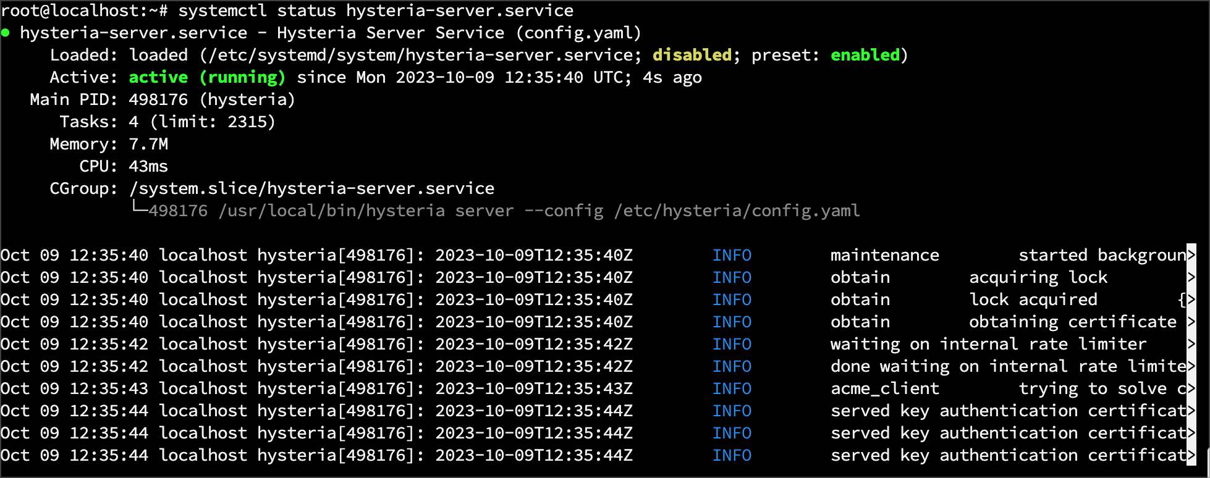Click the 'lock acquired' log message

pos(1033,300)
